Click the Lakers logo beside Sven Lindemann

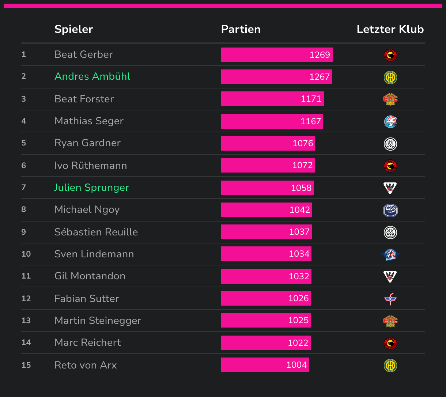(390, 254)
